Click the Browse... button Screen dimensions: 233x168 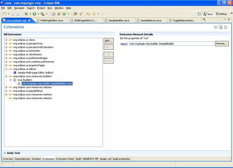tap(222, 44)
